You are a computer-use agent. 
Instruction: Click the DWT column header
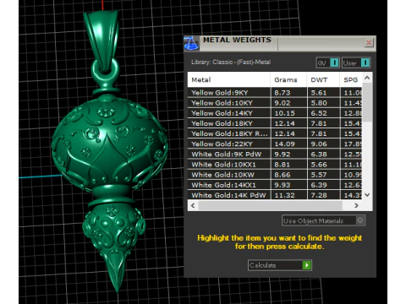point(323,80)
